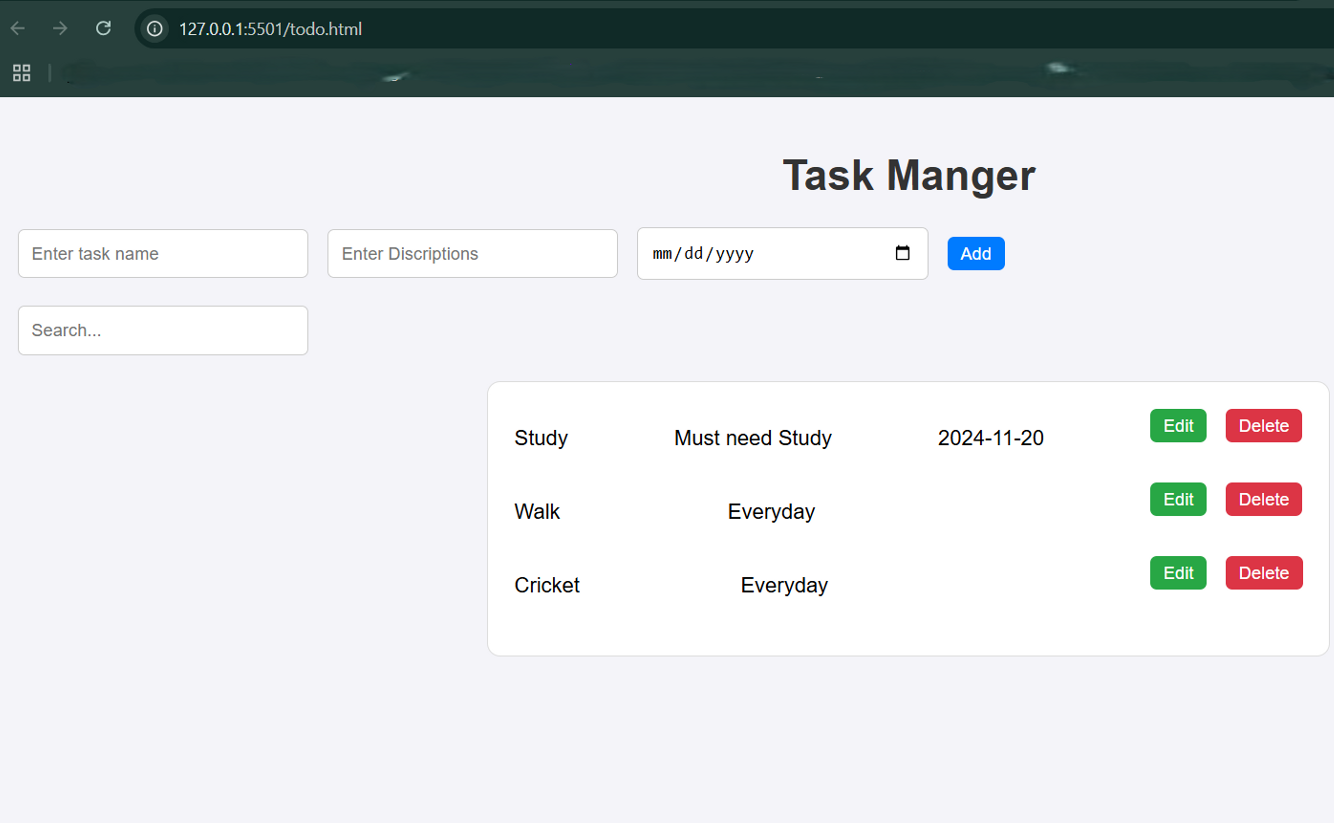Click Everyday description in Walk row
This screenshot has width=1334, height=823.
[x=771, y=512]
